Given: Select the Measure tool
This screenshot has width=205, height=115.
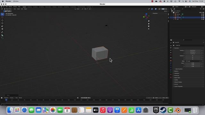Looking at the screenshot, I should point(2,35).
